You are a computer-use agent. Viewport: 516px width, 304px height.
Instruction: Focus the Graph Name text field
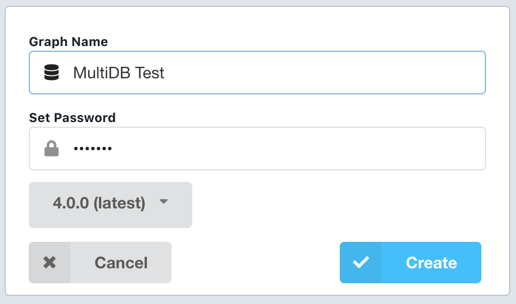[257, 73]
